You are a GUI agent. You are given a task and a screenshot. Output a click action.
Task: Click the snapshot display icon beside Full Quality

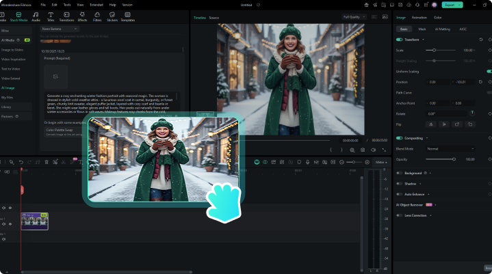(385, 17)
